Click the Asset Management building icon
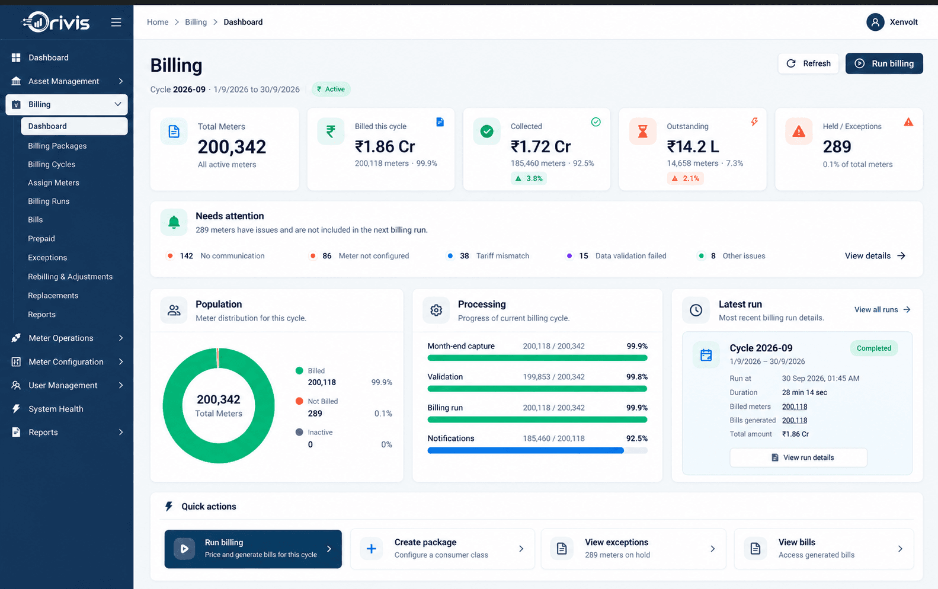Viewport: 938px width, 589px height. tap(16, 81)
